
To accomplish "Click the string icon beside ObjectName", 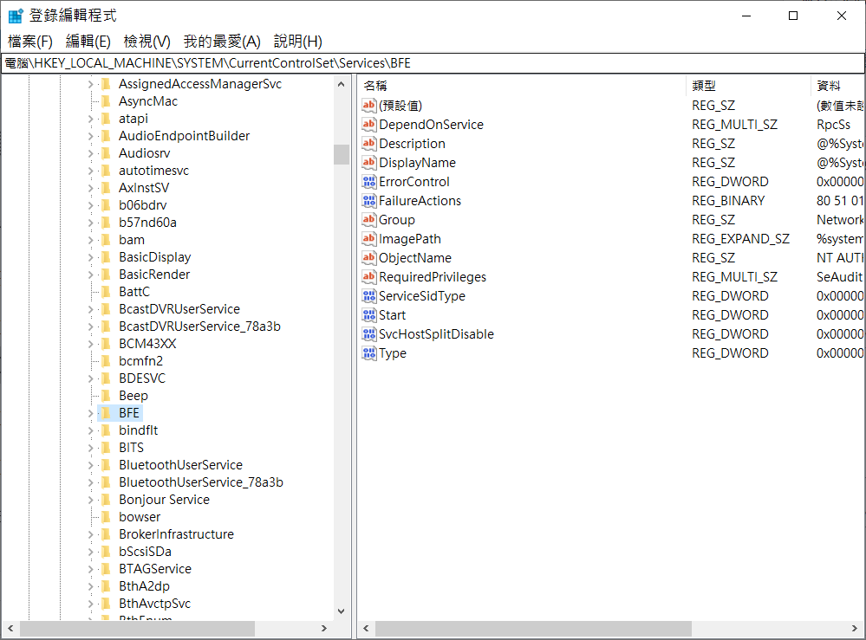I will (x=369, y=258).
